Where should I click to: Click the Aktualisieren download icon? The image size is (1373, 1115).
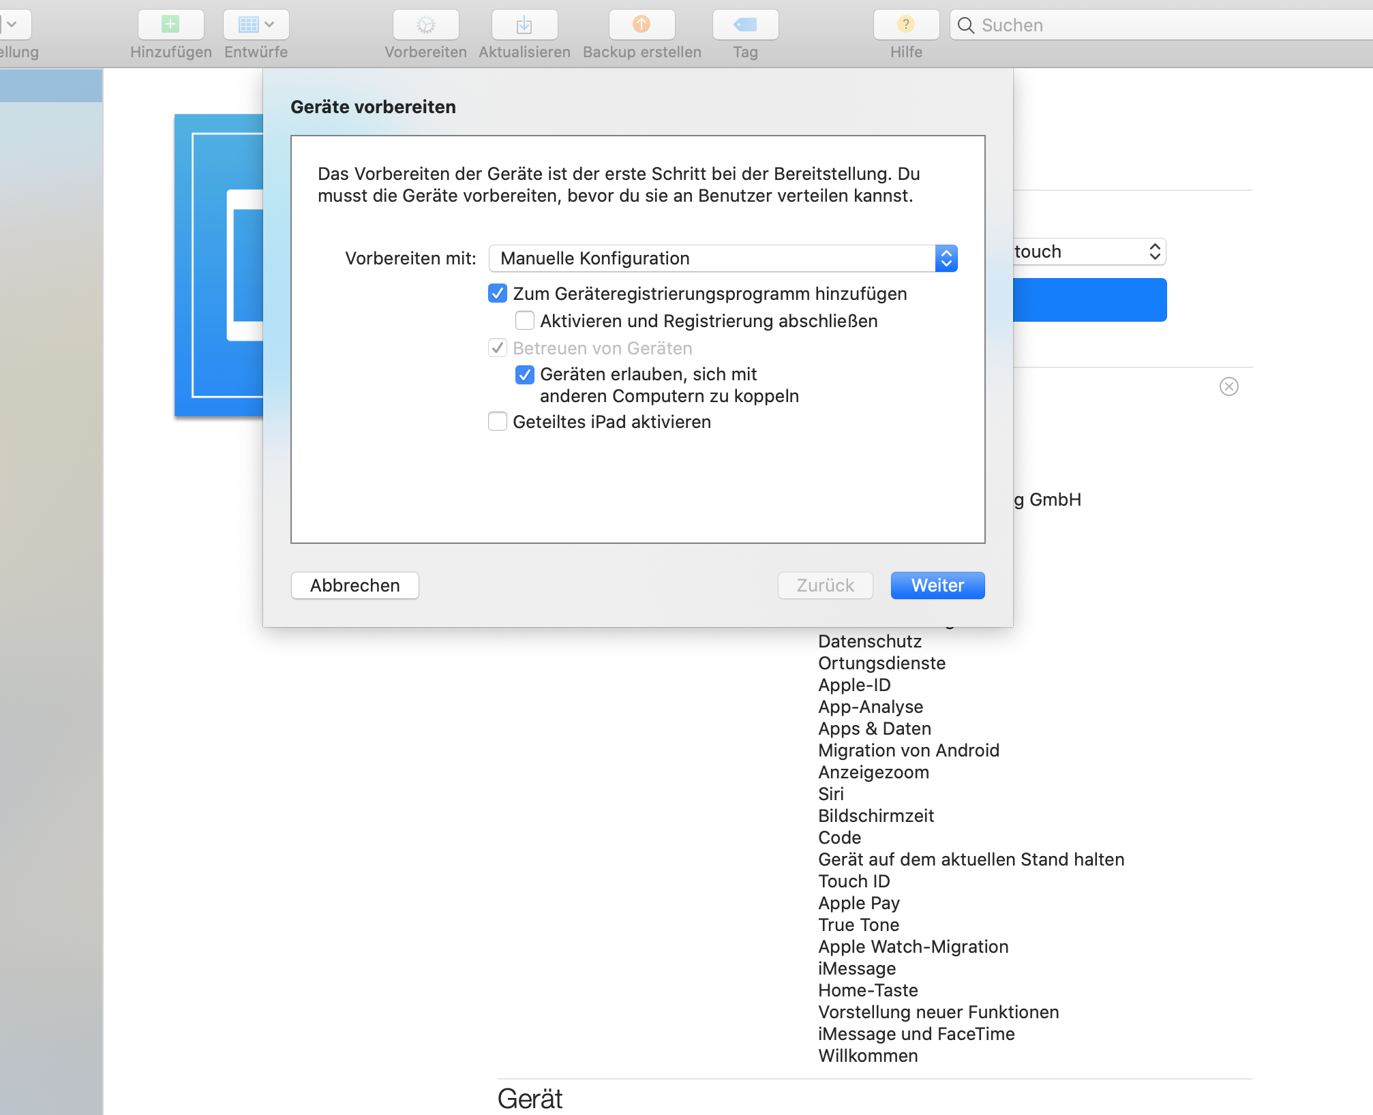[x=524, y=25]
